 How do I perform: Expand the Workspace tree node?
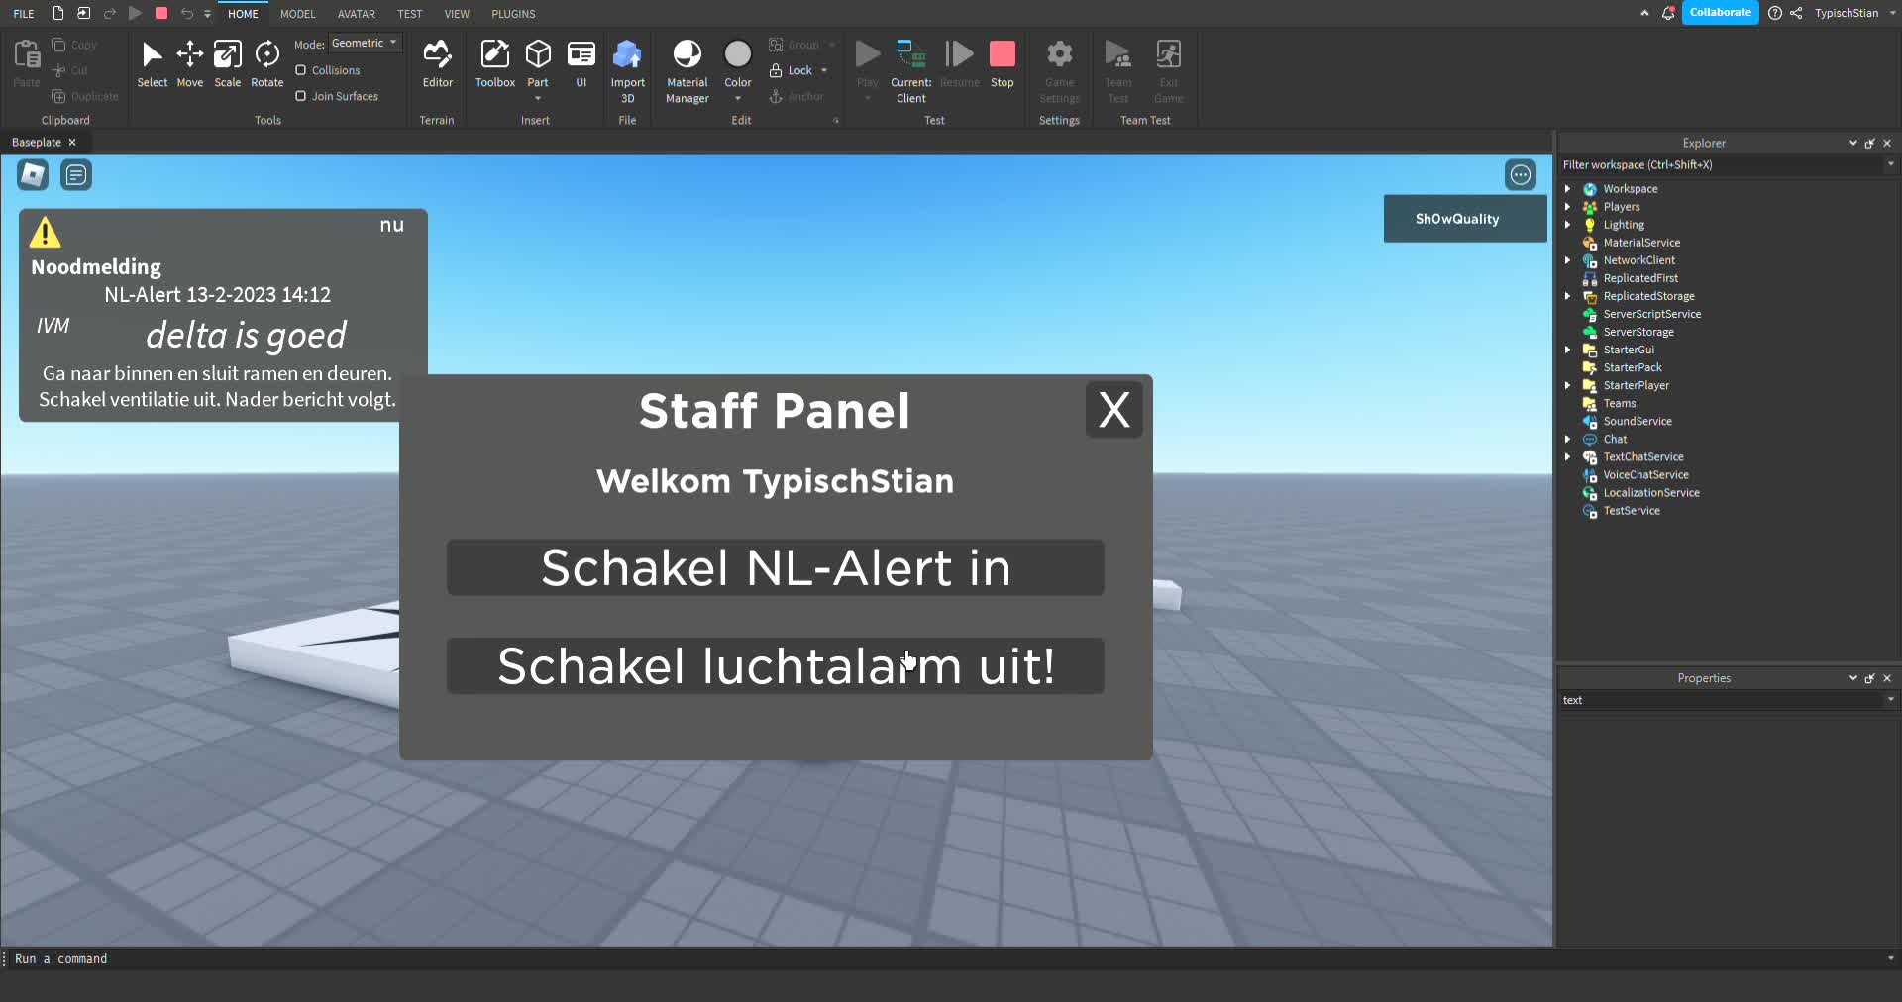point(1567,189)
